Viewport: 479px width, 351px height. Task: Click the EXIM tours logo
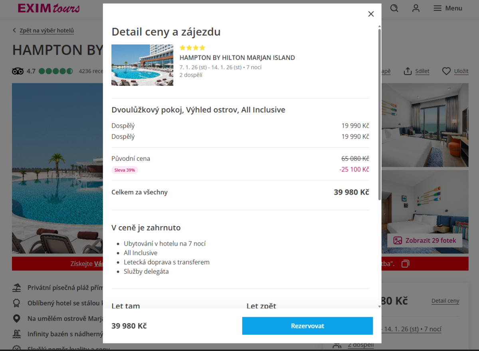pyautogui.click(x=49, y=8)
